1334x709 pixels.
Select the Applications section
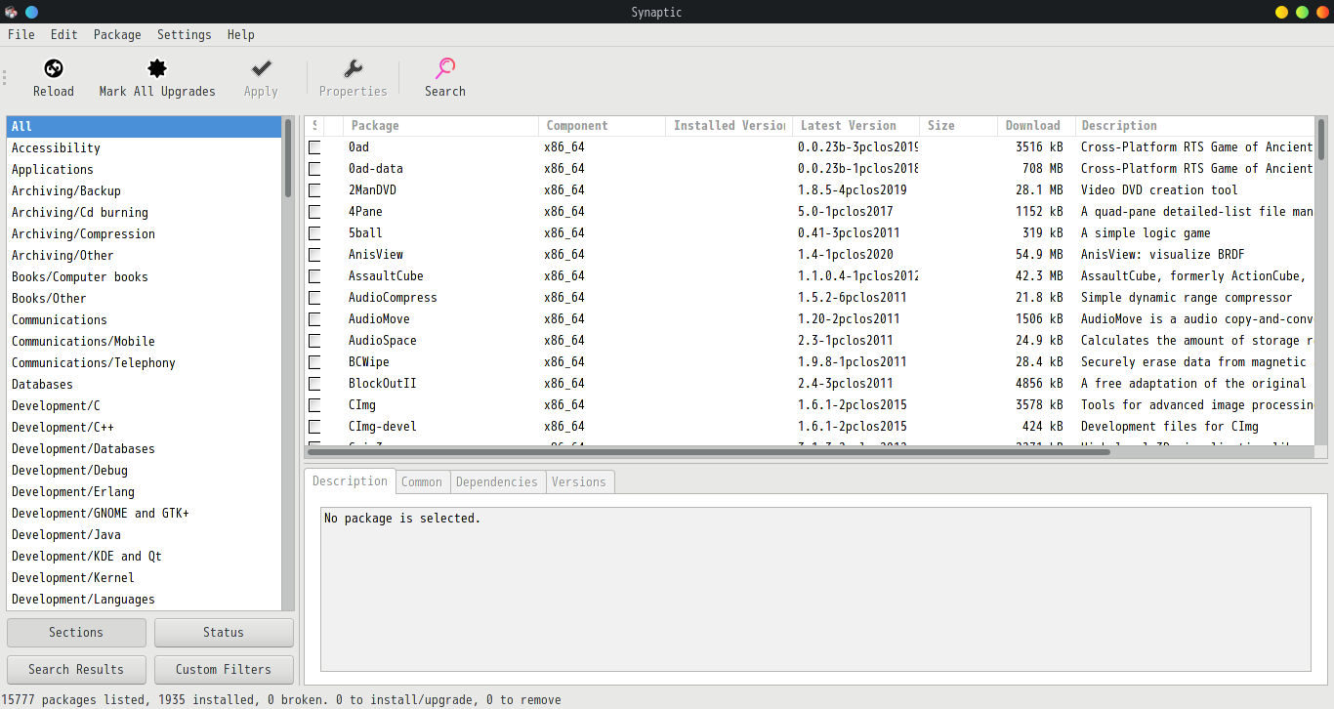[144, 170]
